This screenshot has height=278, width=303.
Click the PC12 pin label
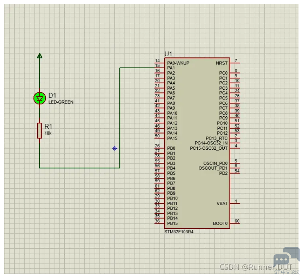pos(222,133)
